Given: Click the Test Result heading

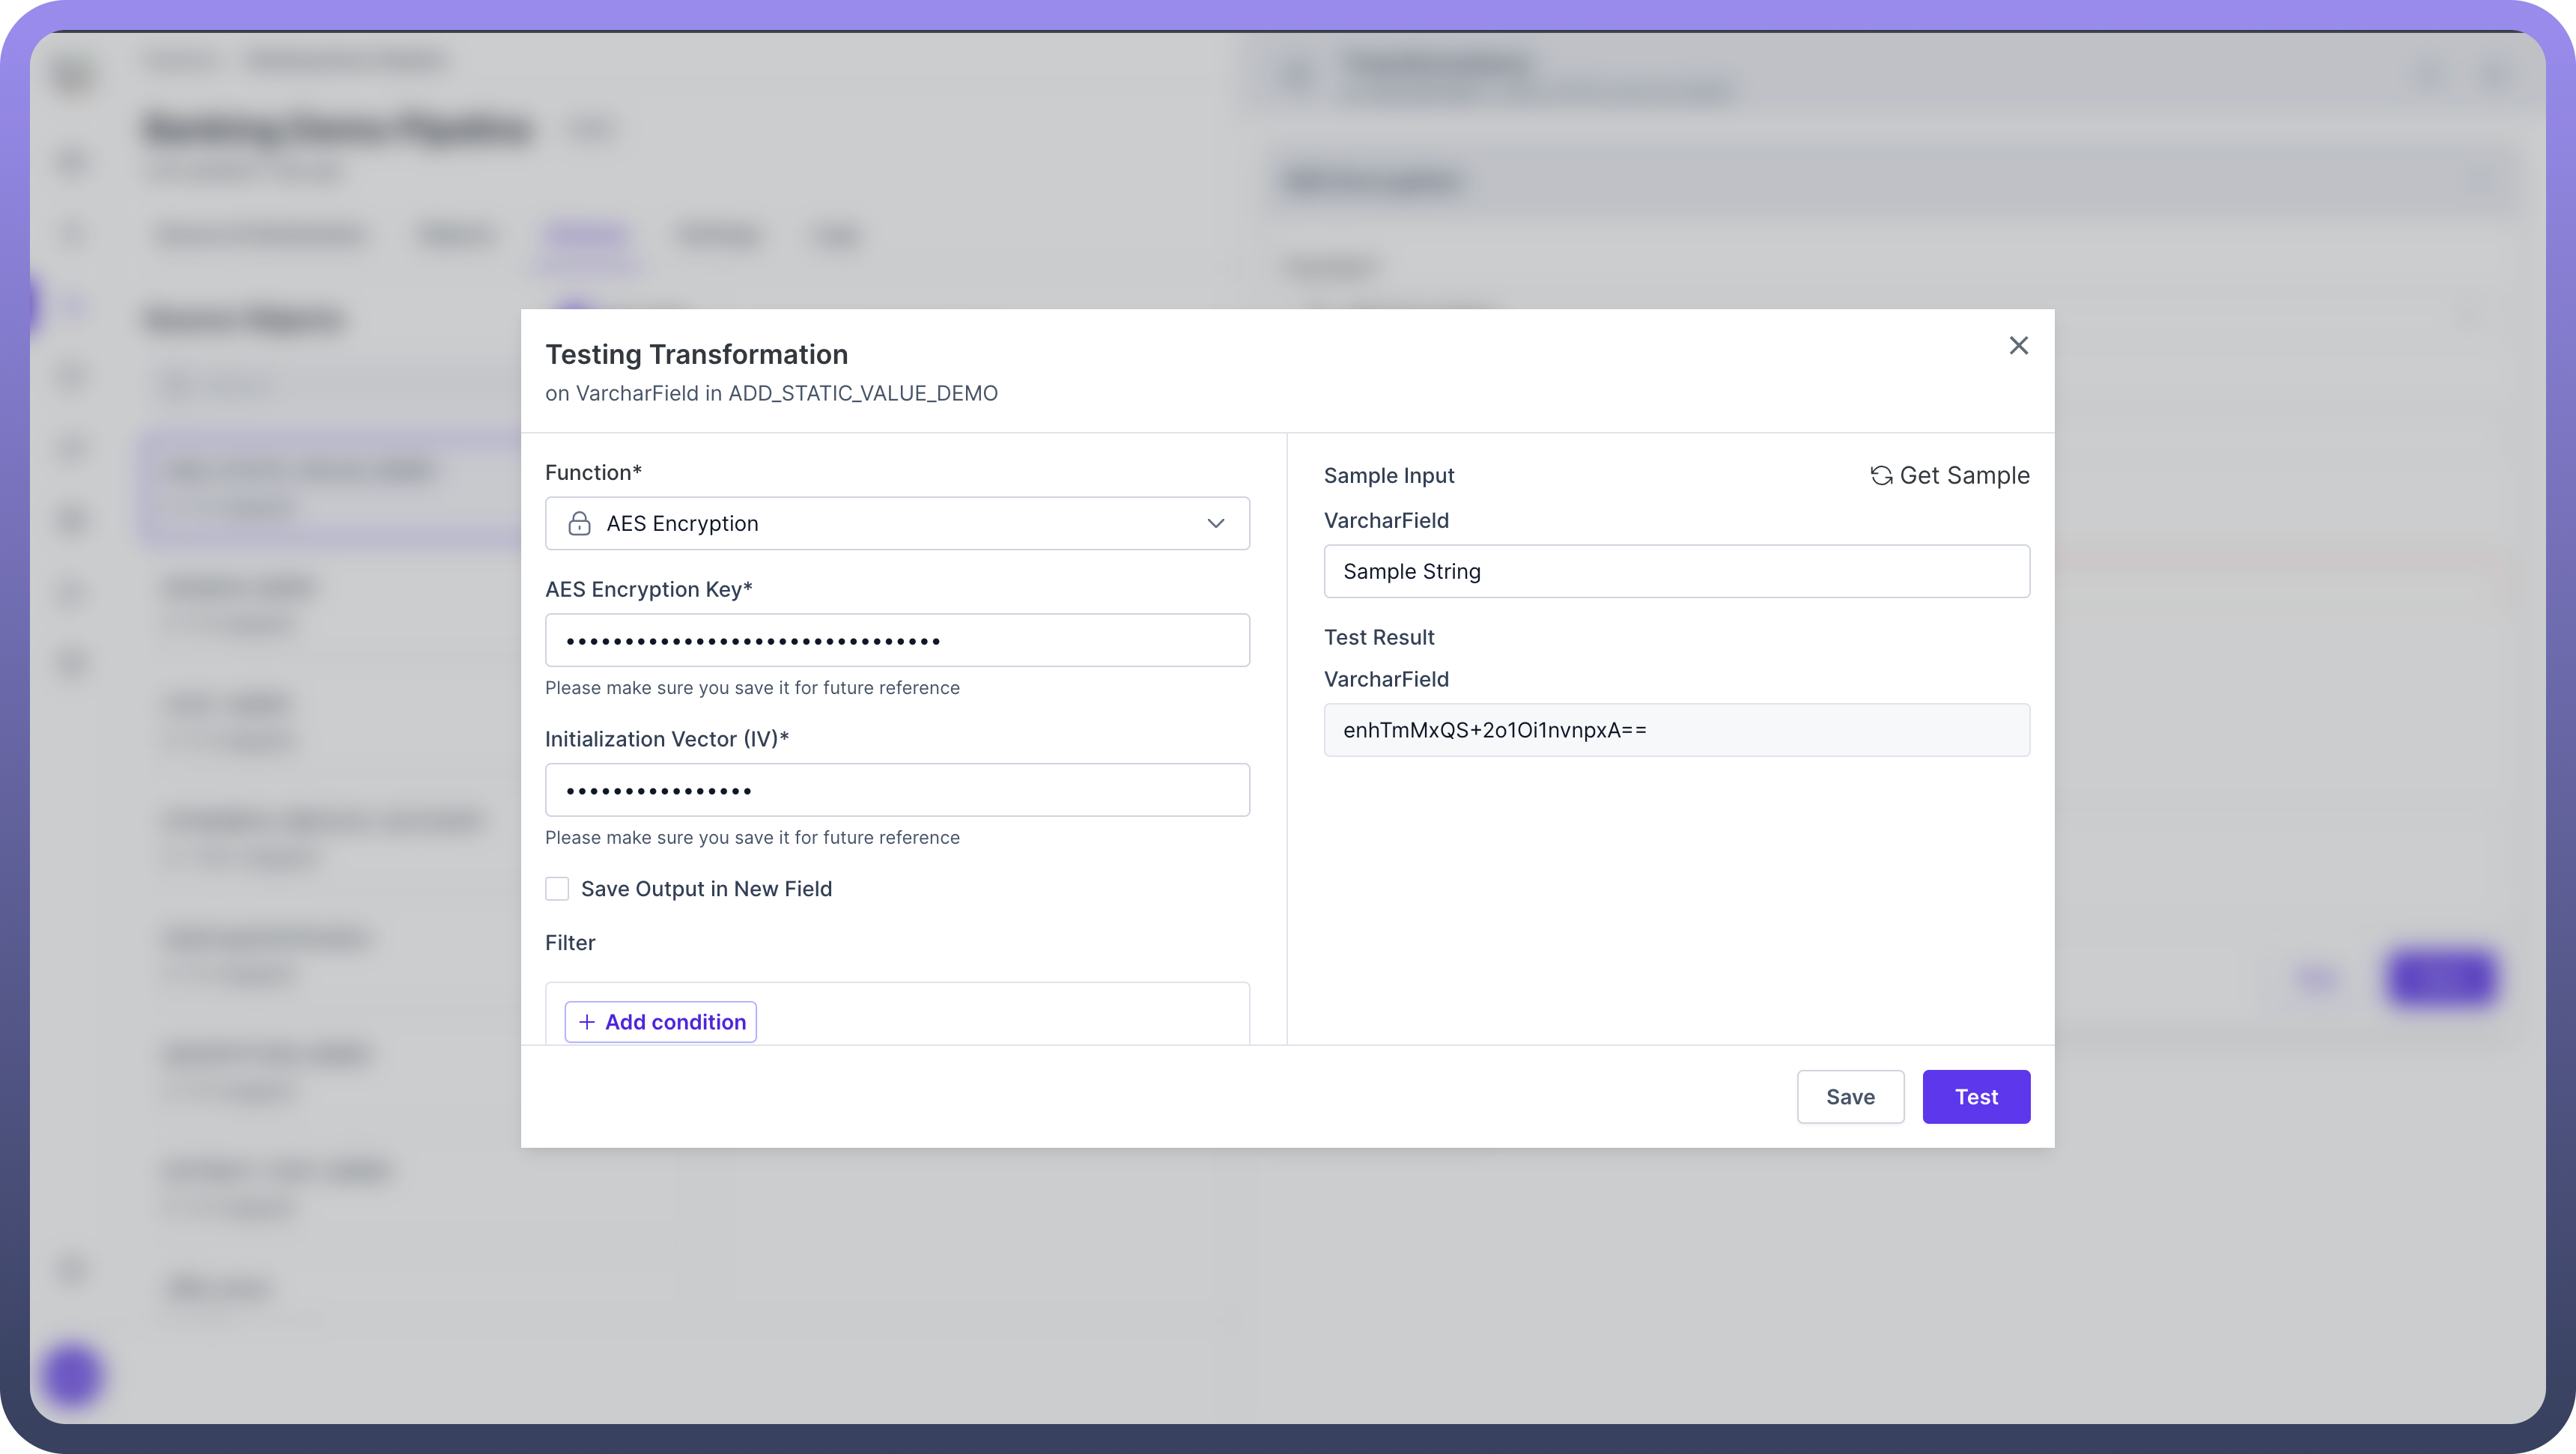Looking at the screenshot, I should coord(1378,638).
